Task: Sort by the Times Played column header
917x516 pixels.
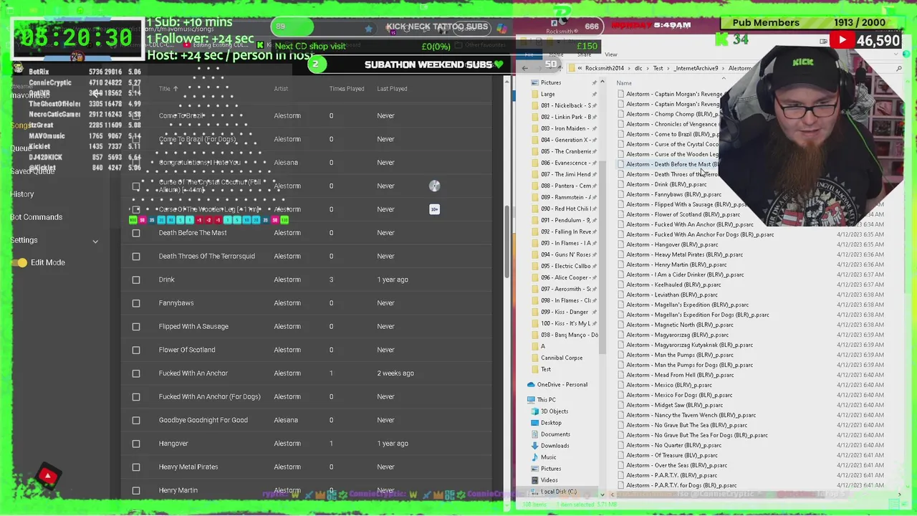Action: click(347, 89)
